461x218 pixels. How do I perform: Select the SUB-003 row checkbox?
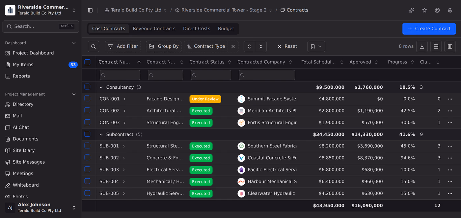(x=87, y=169)
